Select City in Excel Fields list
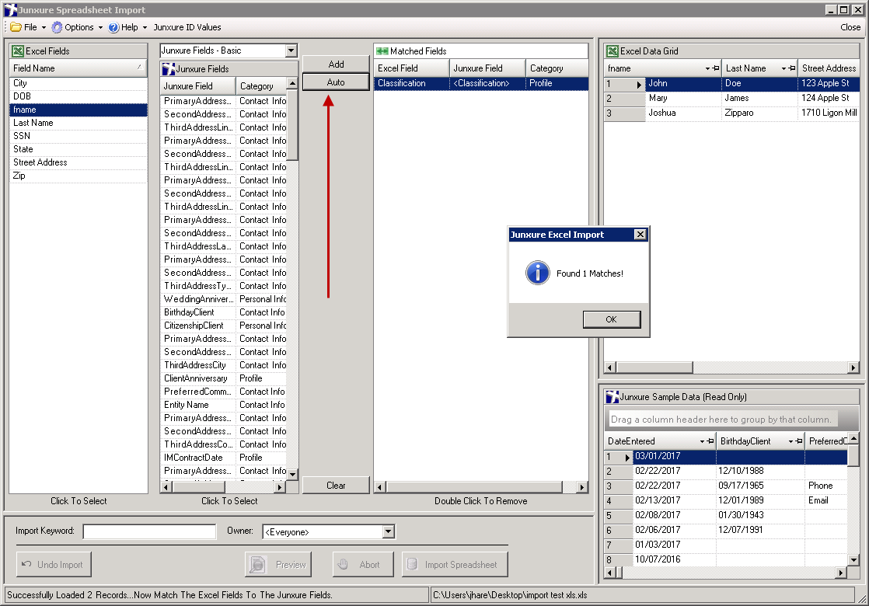 point(79,83)
